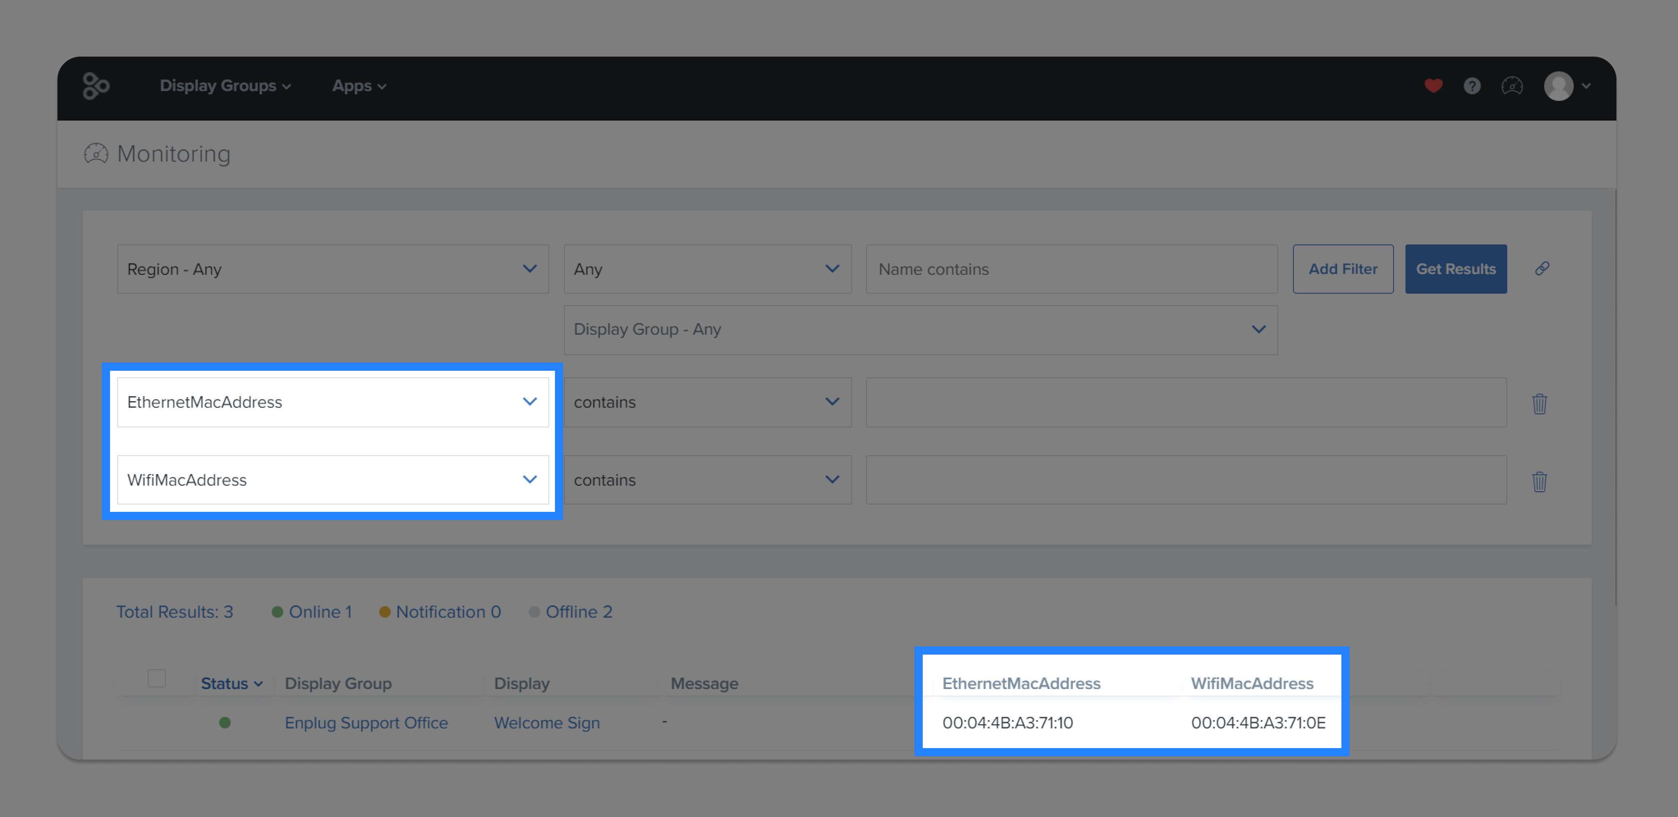Open the contains operator for the EthernetMacAddress row
Screen dimensions: 1678x817
click(707, 402)
